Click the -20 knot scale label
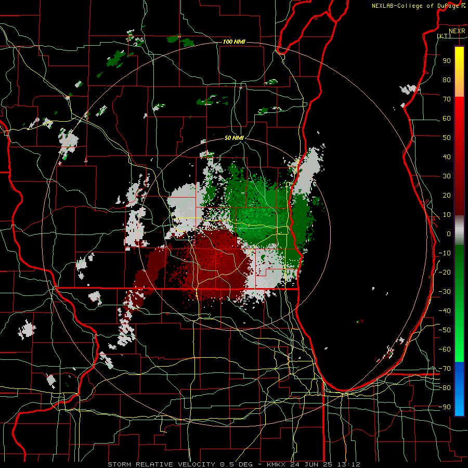The height and width of the screenshot is (468, 468). point(445,272)
